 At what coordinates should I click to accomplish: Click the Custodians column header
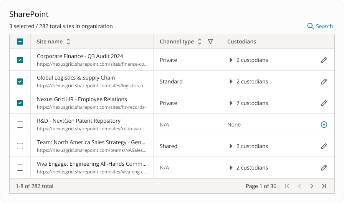[x=241, y=42]
